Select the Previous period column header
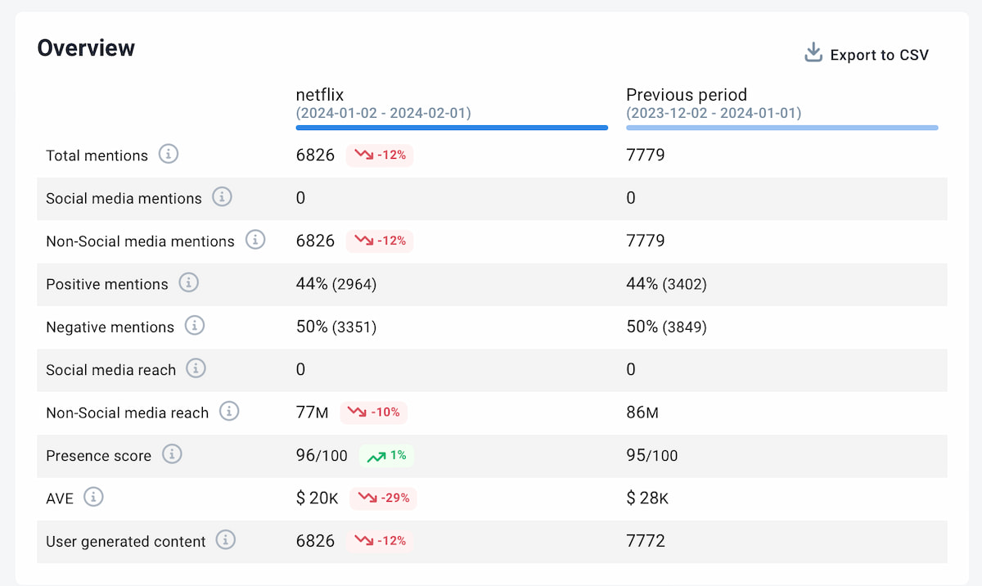Viewport: 982px width, 586px height. [687, 95]
